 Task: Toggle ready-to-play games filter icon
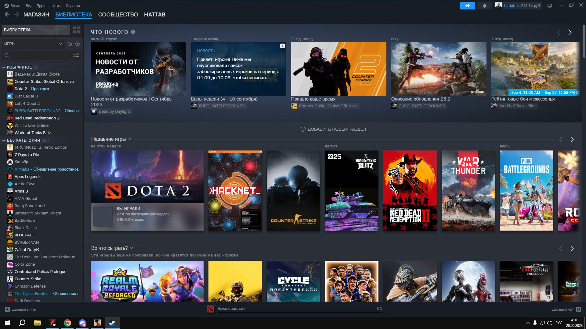78,44
